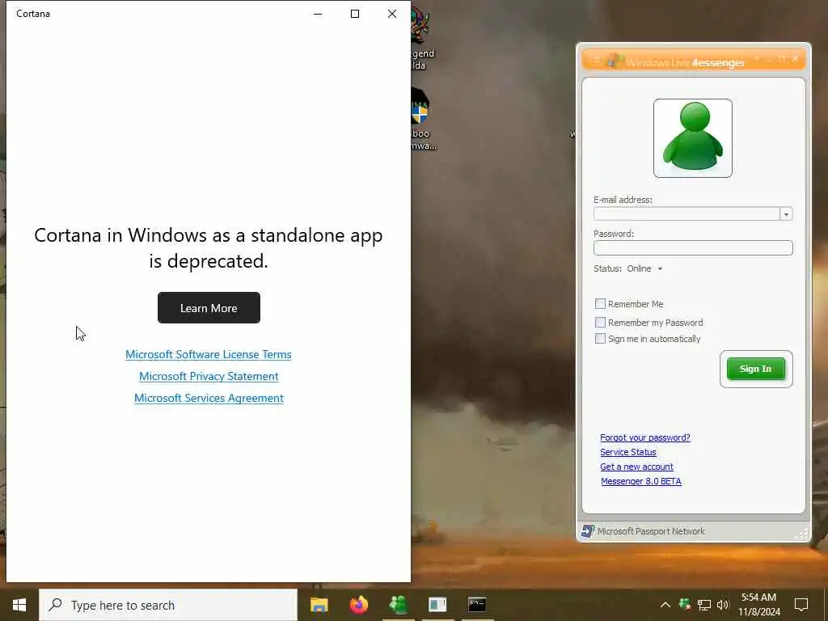
Task: Open Microsoft Privacy Statement link
Action: click(209, 376)
